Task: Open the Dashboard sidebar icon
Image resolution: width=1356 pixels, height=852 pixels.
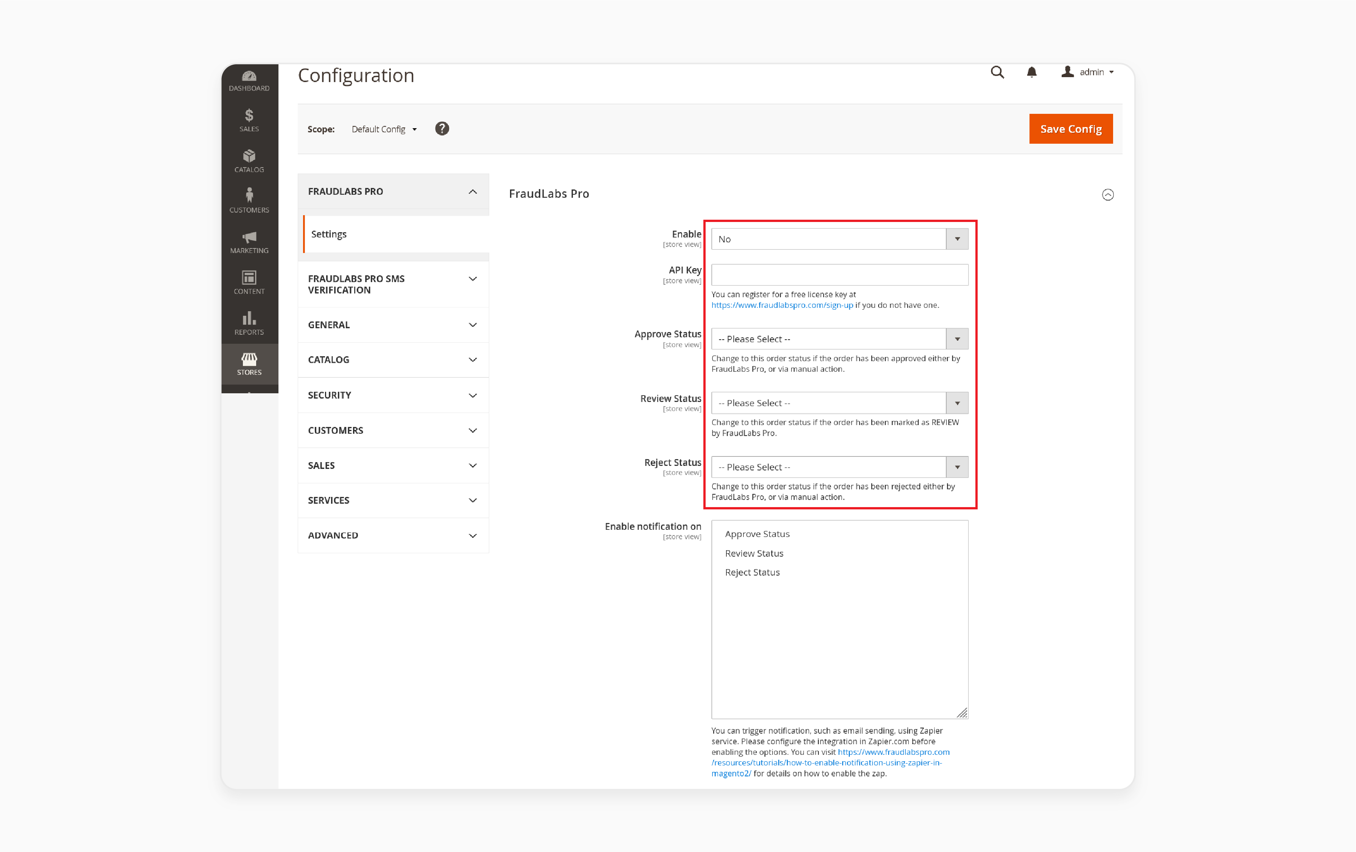Action: [x=249, y=81]
